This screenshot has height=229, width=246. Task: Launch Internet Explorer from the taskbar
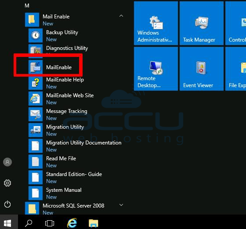click(x=72, y=223)
